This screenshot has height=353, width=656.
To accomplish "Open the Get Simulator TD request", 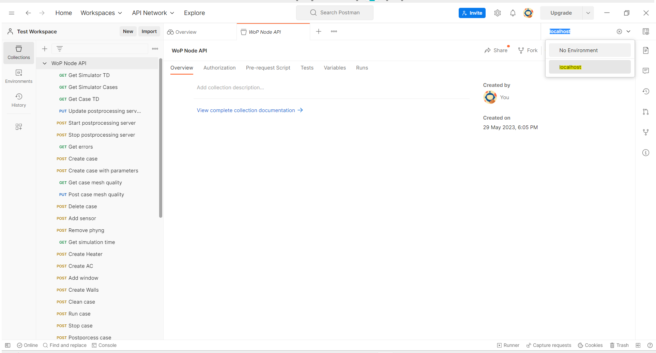I will tap(97, 75).
